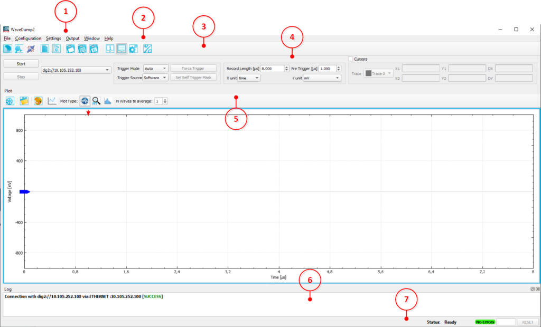Click the snowflake freeze plot icon
This screenshot has height=327, width=541.
(x=10, y=101)
